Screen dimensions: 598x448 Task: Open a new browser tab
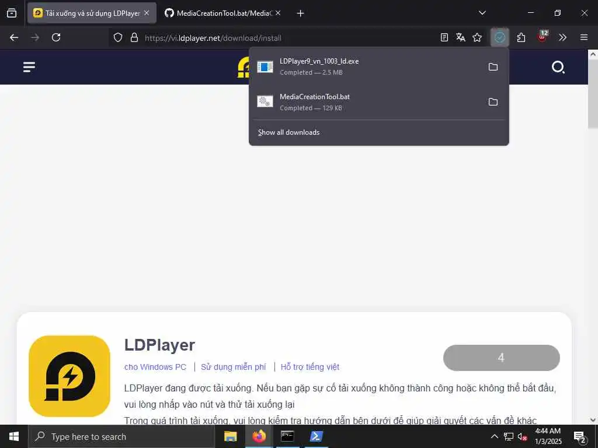tap(300, 13)
